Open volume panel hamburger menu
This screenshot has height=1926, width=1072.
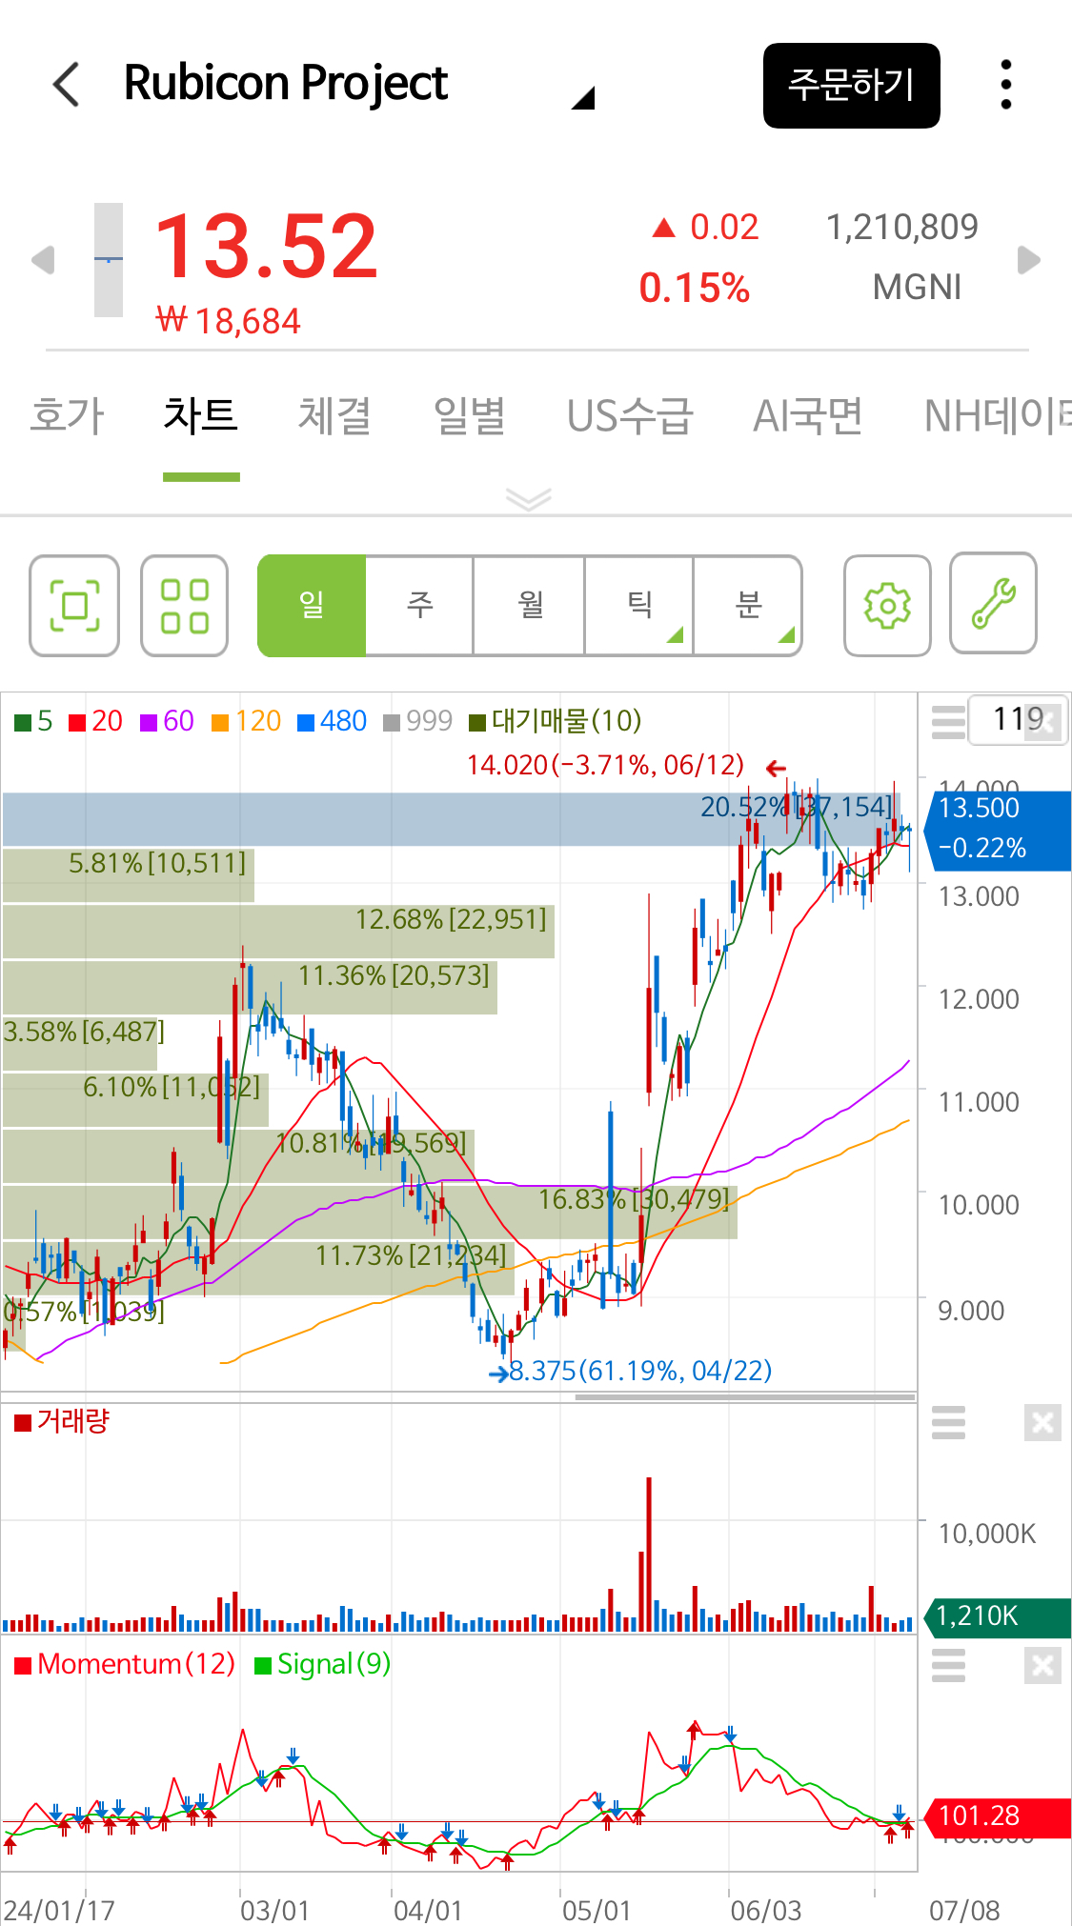coord(948,1422)
